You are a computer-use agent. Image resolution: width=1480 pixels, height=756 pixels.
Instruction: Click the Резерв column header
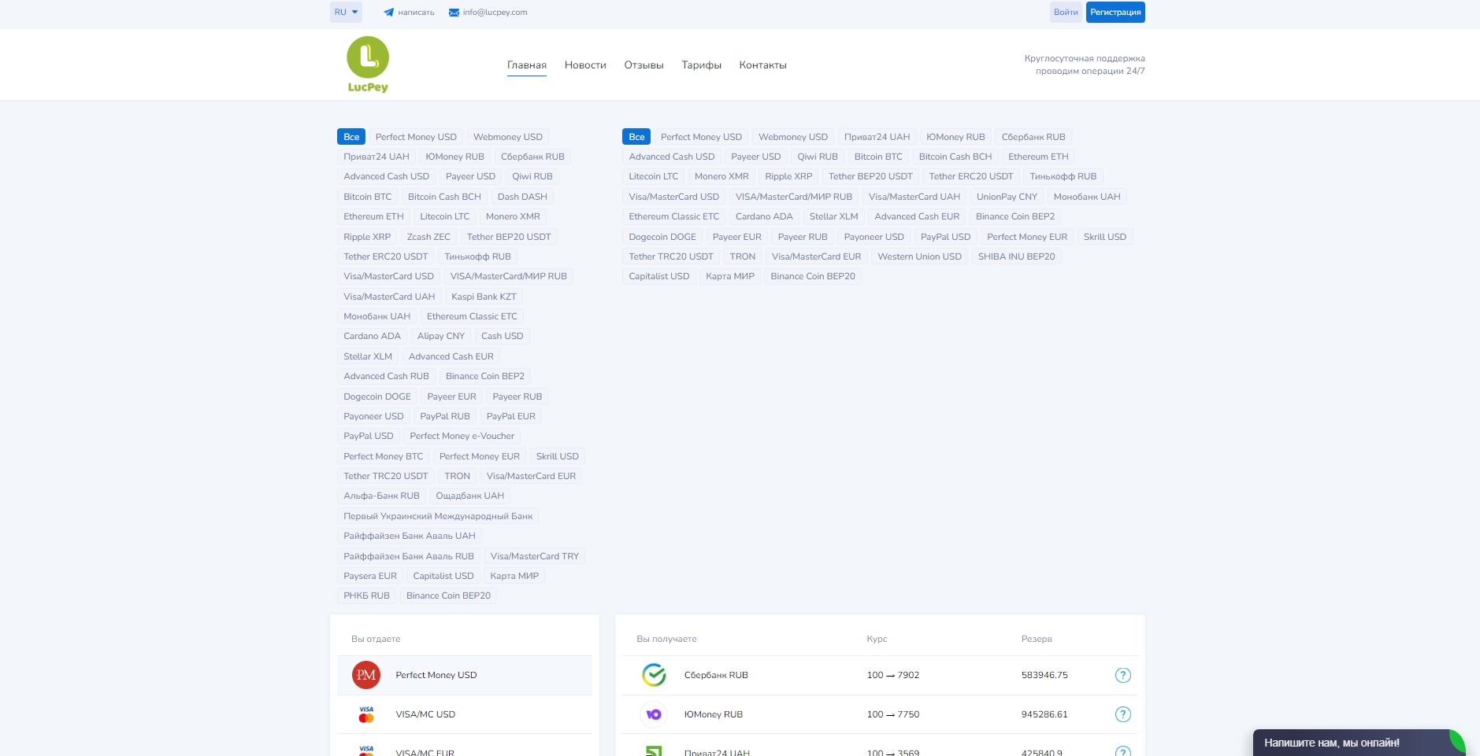[x=1037, y=639]
